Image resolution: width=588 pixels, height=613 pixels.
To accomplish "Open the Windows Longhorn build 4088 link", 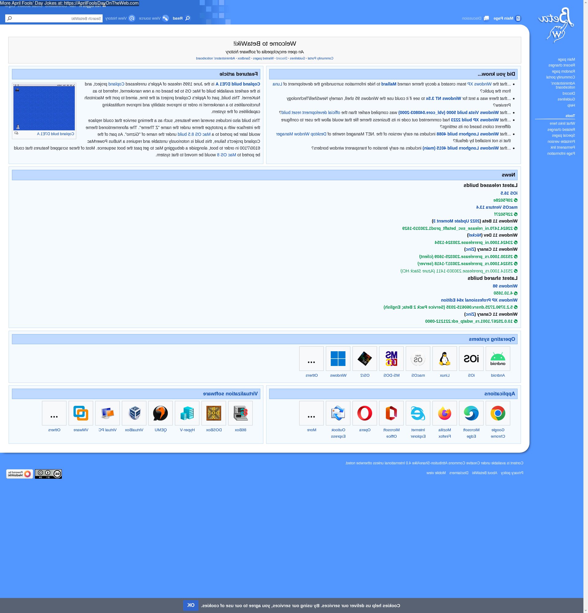I will coord(467,134).
